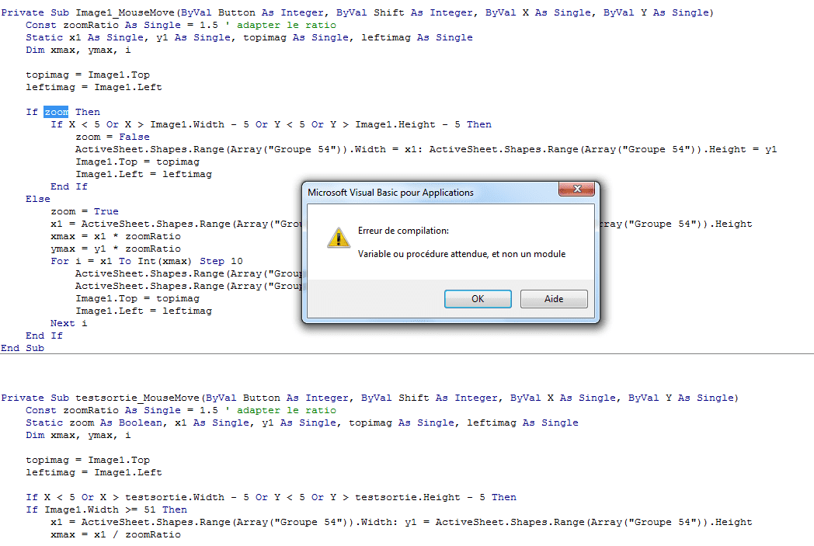Image resolution: width=814 pixels, height=546 pixels.
Task: Click the Aide help button
Action: (554, 299)
